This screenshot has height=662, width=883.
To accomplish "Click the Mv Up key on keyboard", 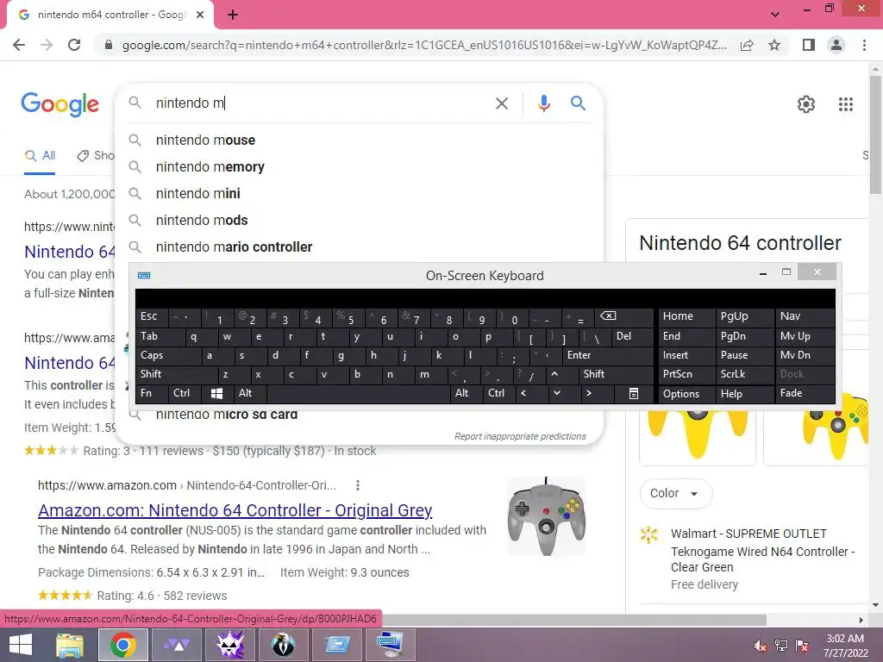I will [805, 336].
